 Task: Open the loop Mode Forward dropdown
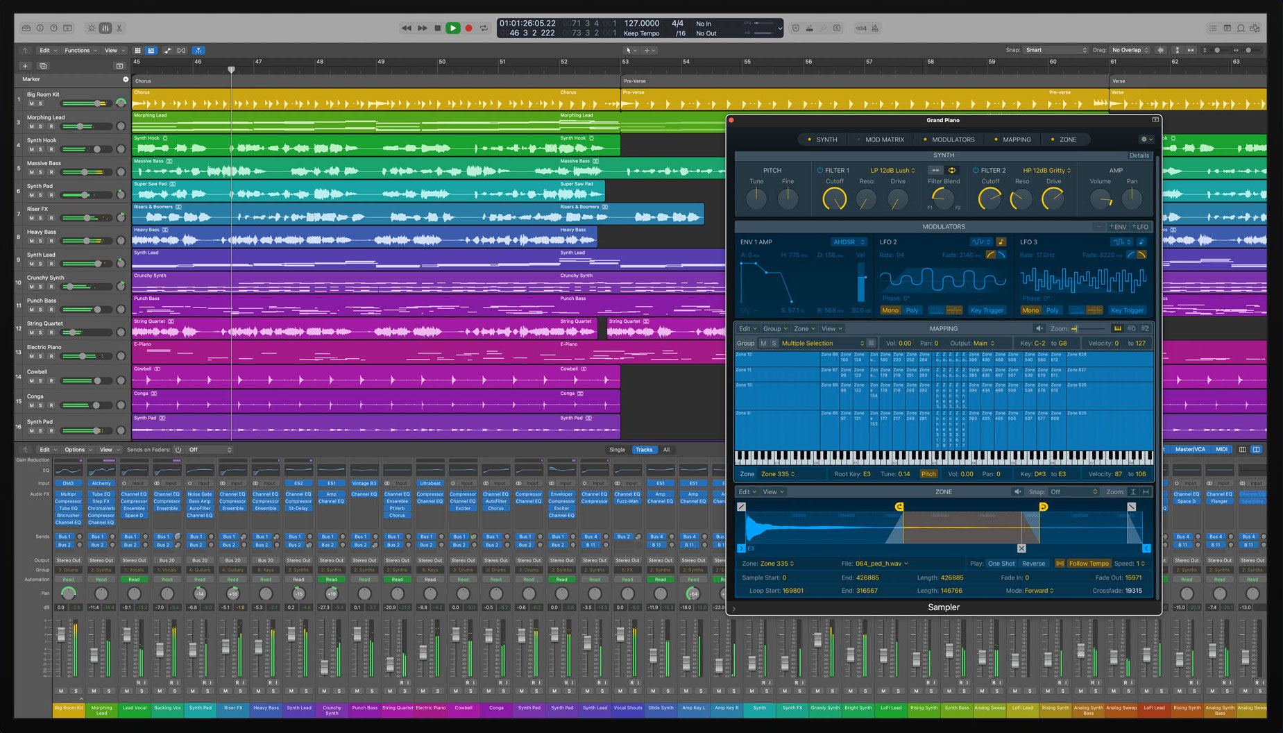(x=1039, y=591)
